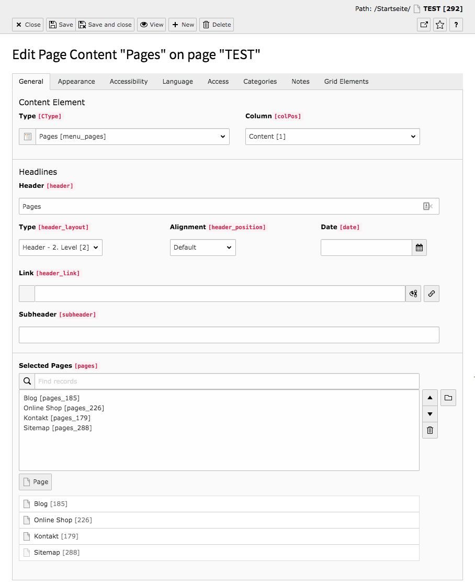Switch to the Grid Elements tab
This screenshot has height=584, width=475.
pyautogui.click(x=346, y=82)
